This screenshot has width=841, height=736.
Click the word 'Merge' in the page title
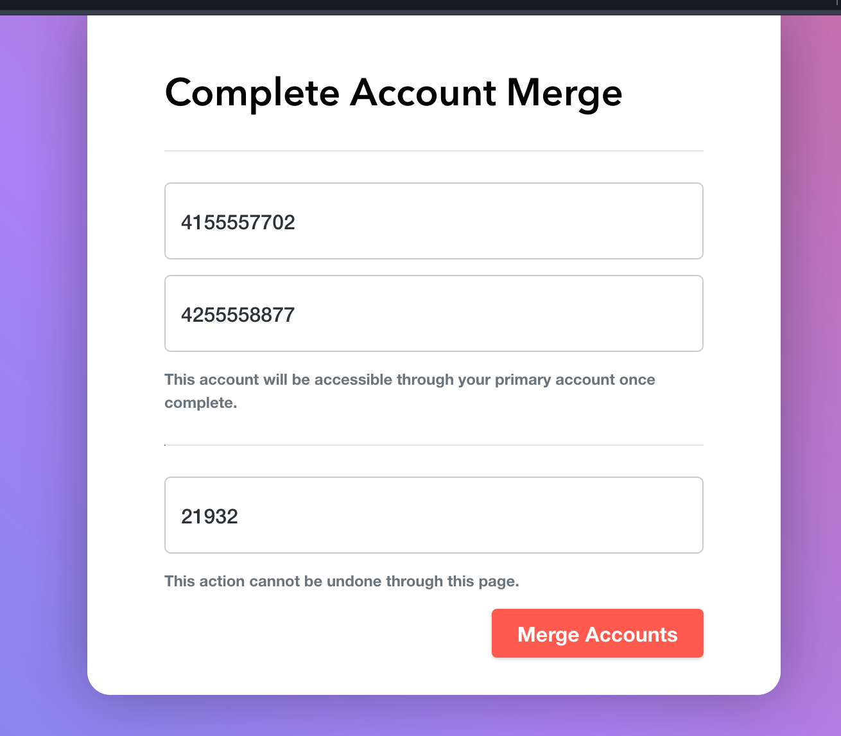[564, 94]
